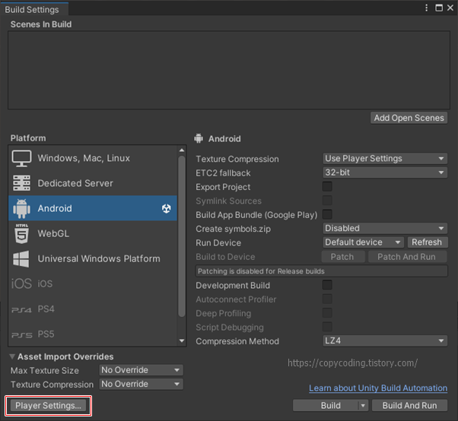Select the PS4 platform entry

(x=93, y=309)
